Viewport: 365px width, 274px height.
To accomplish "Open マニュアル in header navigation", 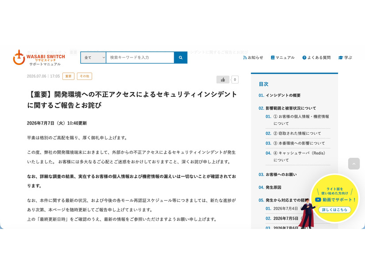I will [x=283, y=57].
